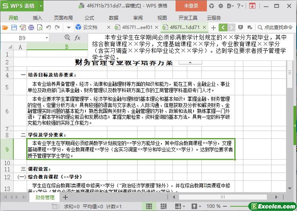The width and height of the screenshot is (297, 211).
Task: Open the 审阅 ribbon tab
Action: [138, 18]
